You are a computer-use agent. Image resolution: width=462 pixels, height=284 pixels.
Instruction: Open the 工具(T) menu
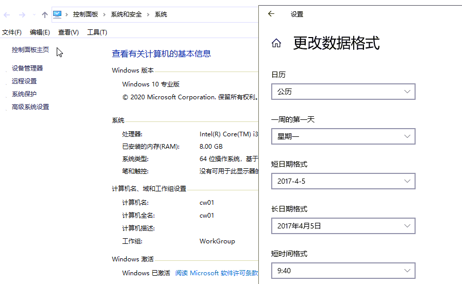point(97,32)
